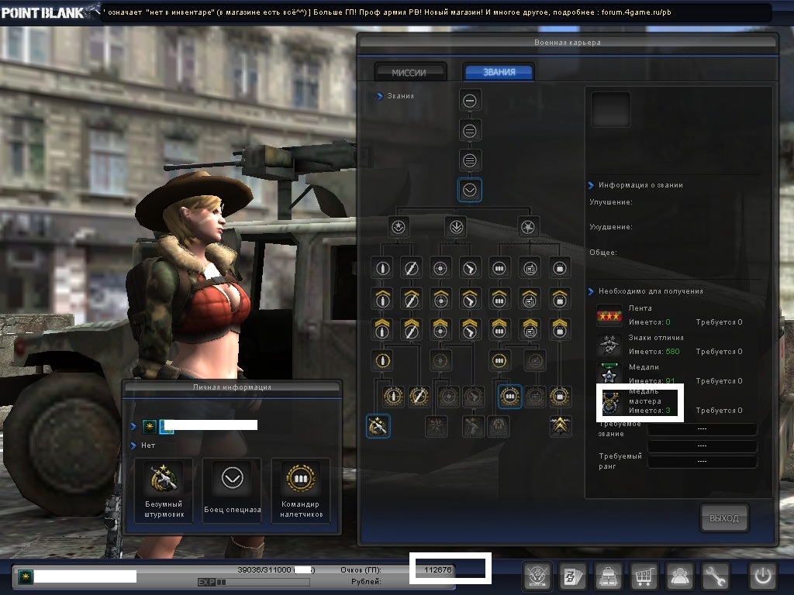Select the plain magazines rank badge
Image resolution: width=794 pixels, height=595 pixels.
click(499, 268)
